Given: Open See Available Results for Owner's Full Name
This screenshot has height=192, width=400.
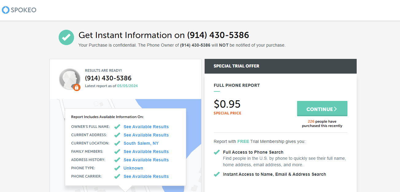Looking at the screenshot, I should tap(146, 127).
